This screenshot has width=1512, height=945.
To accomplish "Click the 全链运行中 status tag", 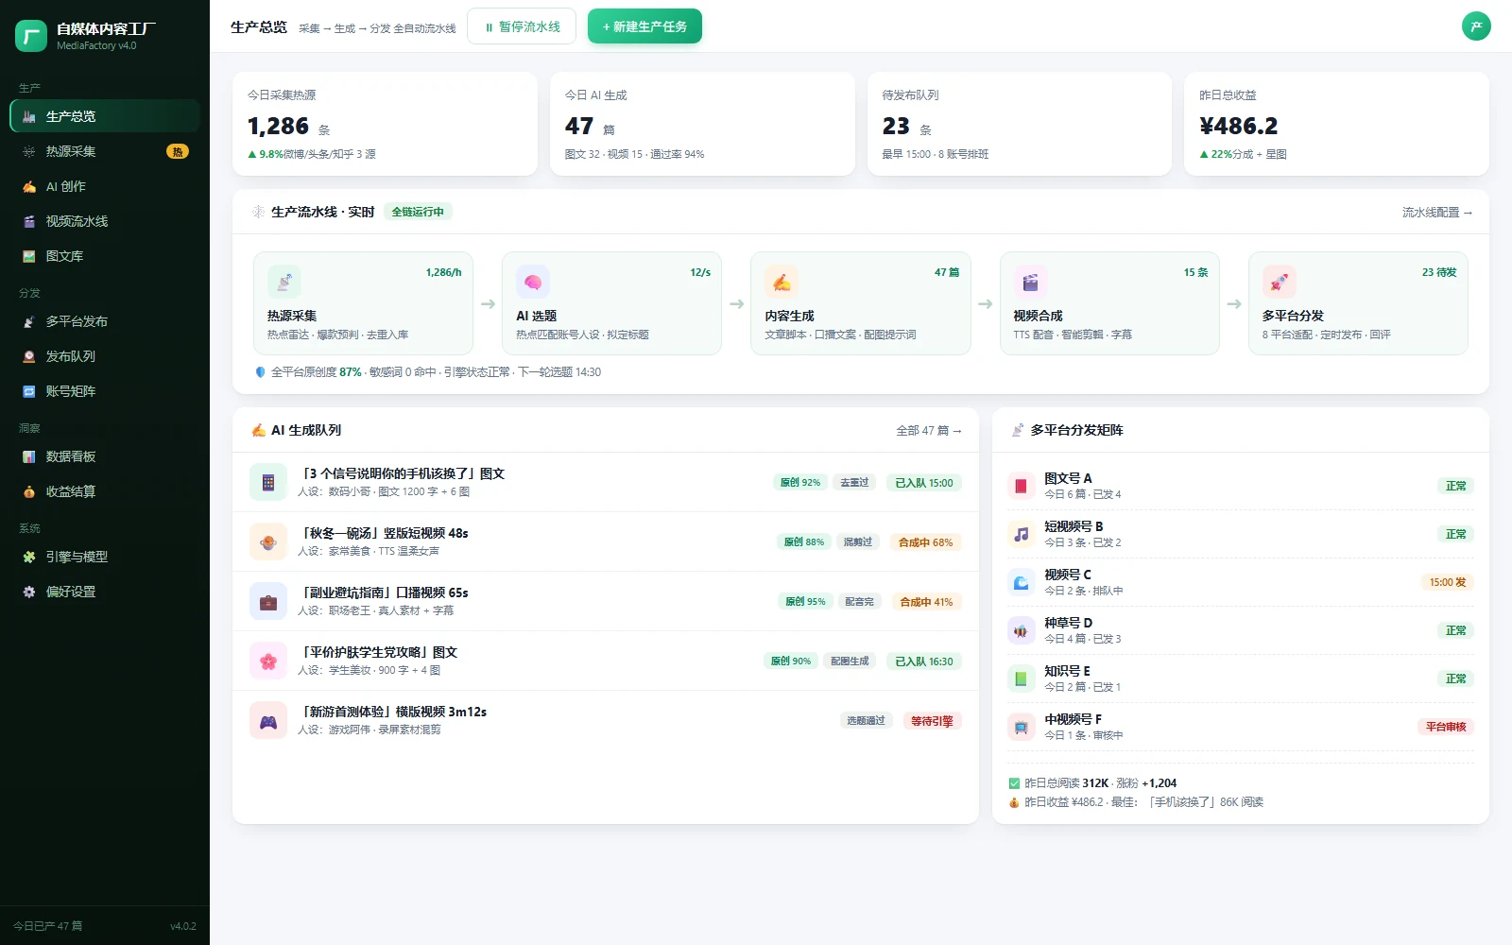I will [x=418, y=212].
